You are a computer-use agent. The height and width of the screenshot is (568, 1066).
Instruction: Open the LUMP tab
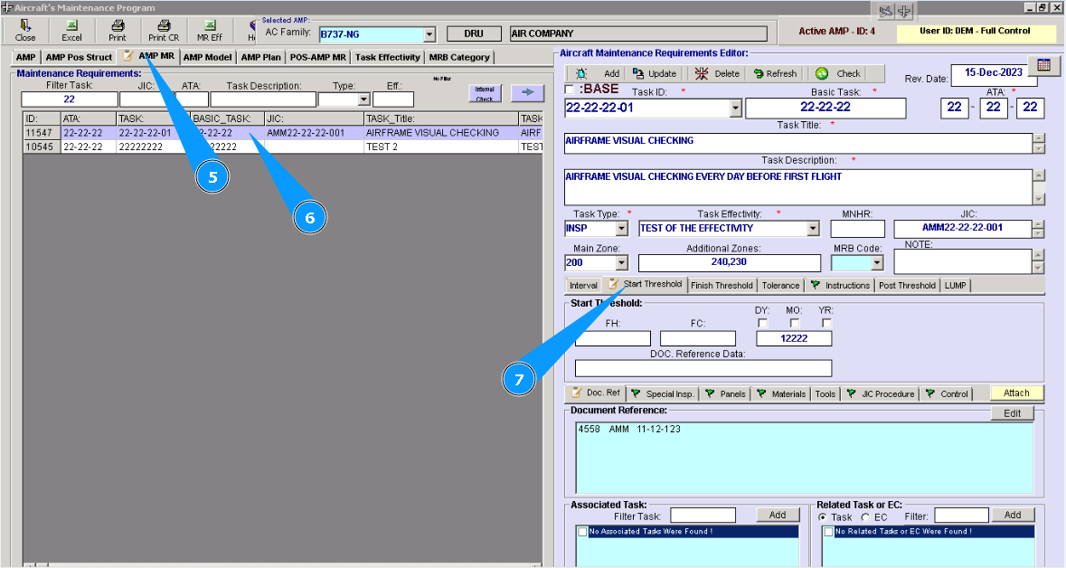tap(955, 285)
